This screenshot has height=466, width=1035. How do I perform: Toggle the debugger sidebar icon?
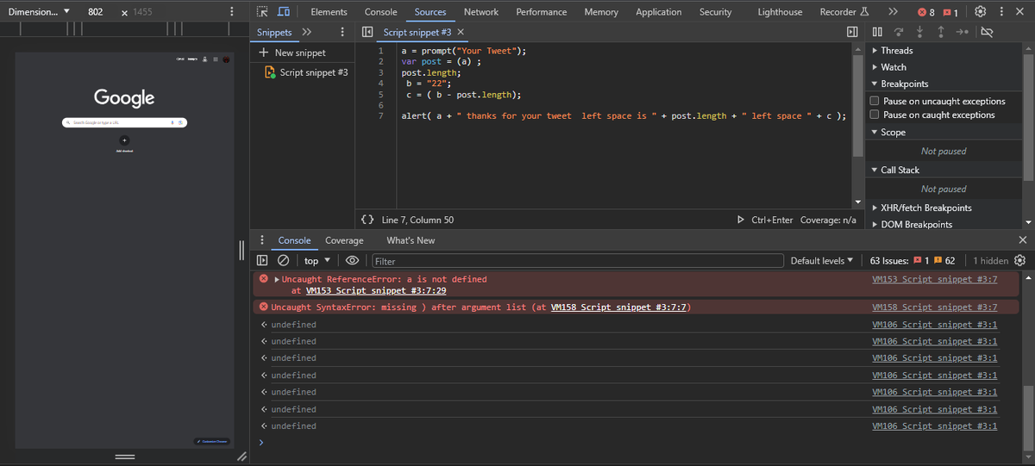[x=852, y=32]
